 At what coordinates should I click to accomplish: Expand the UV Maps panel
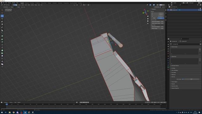[173, 68]
